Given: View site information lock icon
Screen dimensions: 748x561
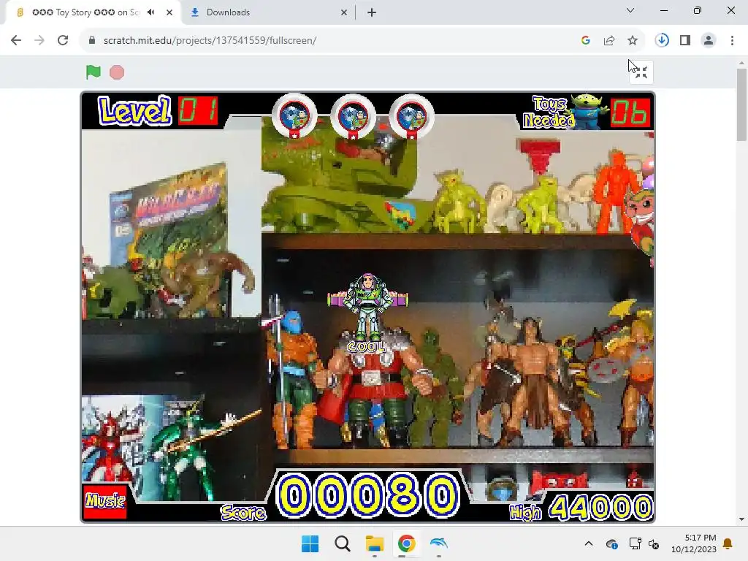Looking at the screenshot, I should click(x=92, y=40).
